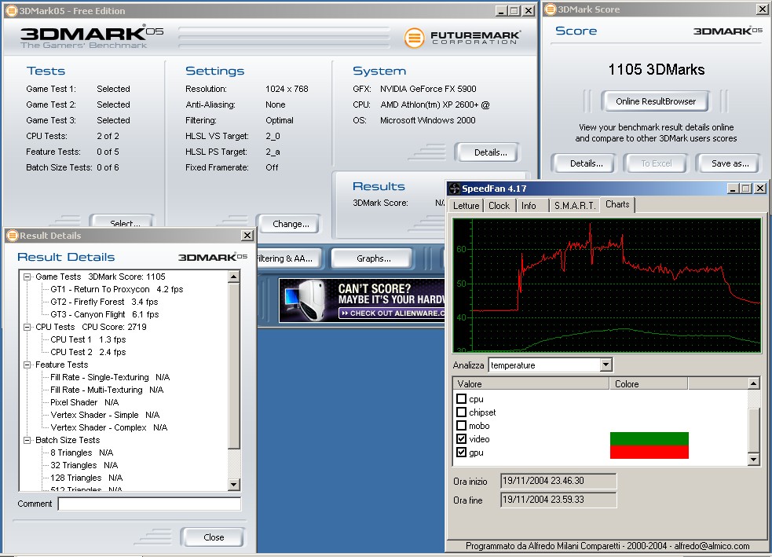Collapse the Batch Size Tests node

pyautogui.click(x=27, y=440)
